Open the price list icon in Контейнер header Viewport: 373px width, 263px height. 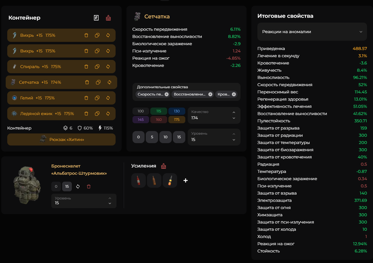click(x=96, y=18)
